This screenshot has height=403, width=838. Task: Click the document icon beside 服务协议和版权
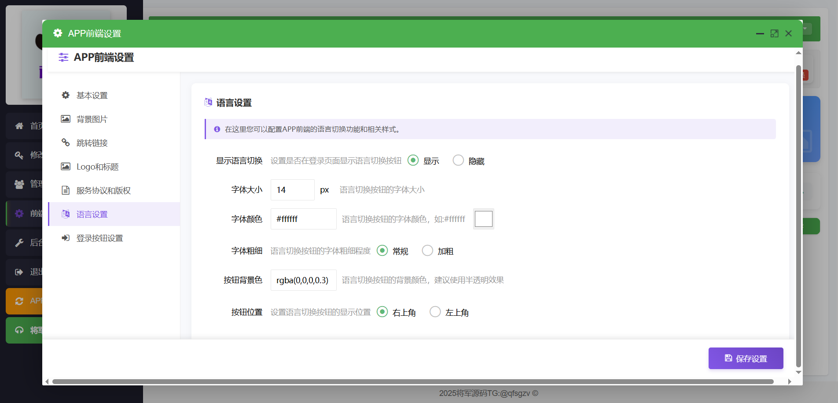pos(66,190)
